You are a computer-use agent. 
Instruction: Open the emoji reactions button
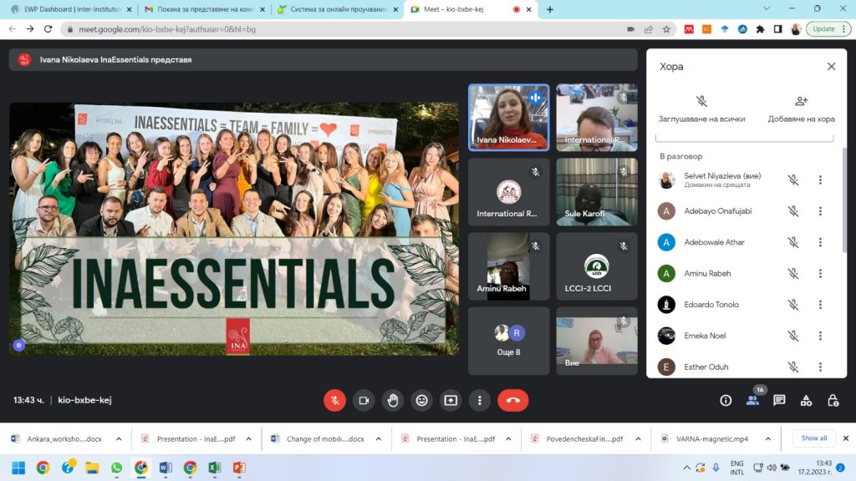(422, 400)
